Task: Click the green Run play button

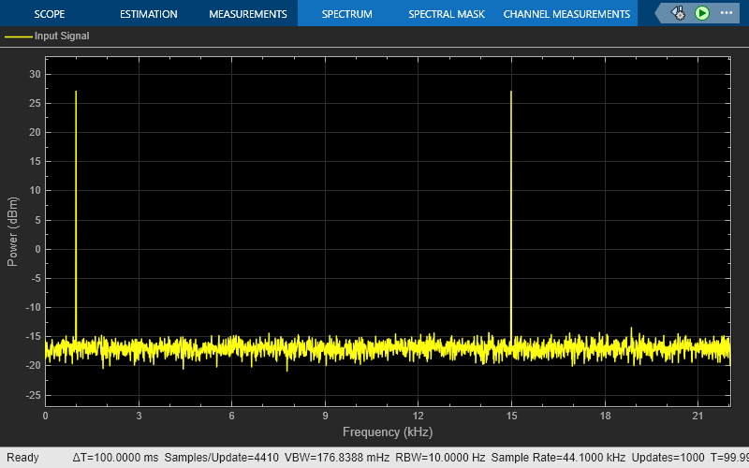Action: click(701, 13)
